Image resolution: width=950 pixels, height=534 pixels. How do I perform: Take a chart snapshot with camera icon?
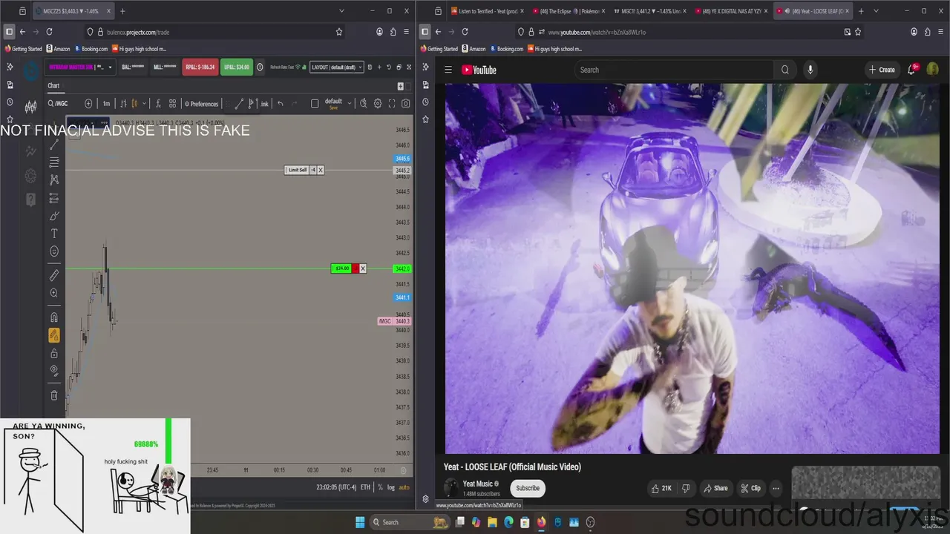click(x=406, y=104)
